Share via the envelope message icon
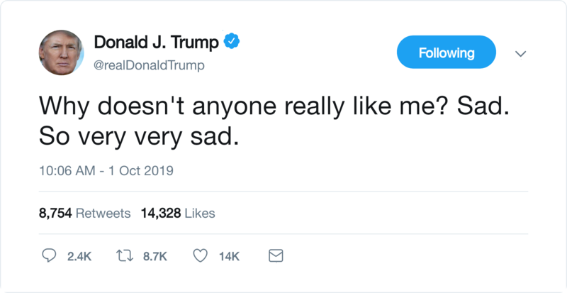Viewport: 567px width, 293px height. tap(276, 256)
